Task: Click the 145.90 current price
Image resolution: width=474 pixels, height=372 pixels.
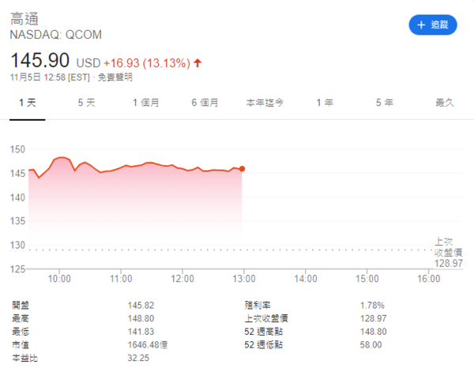Action: [40, 61]
